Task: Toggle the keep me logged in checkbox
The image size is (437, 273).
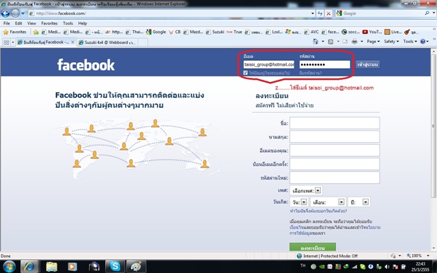Action: coord(246,72)
